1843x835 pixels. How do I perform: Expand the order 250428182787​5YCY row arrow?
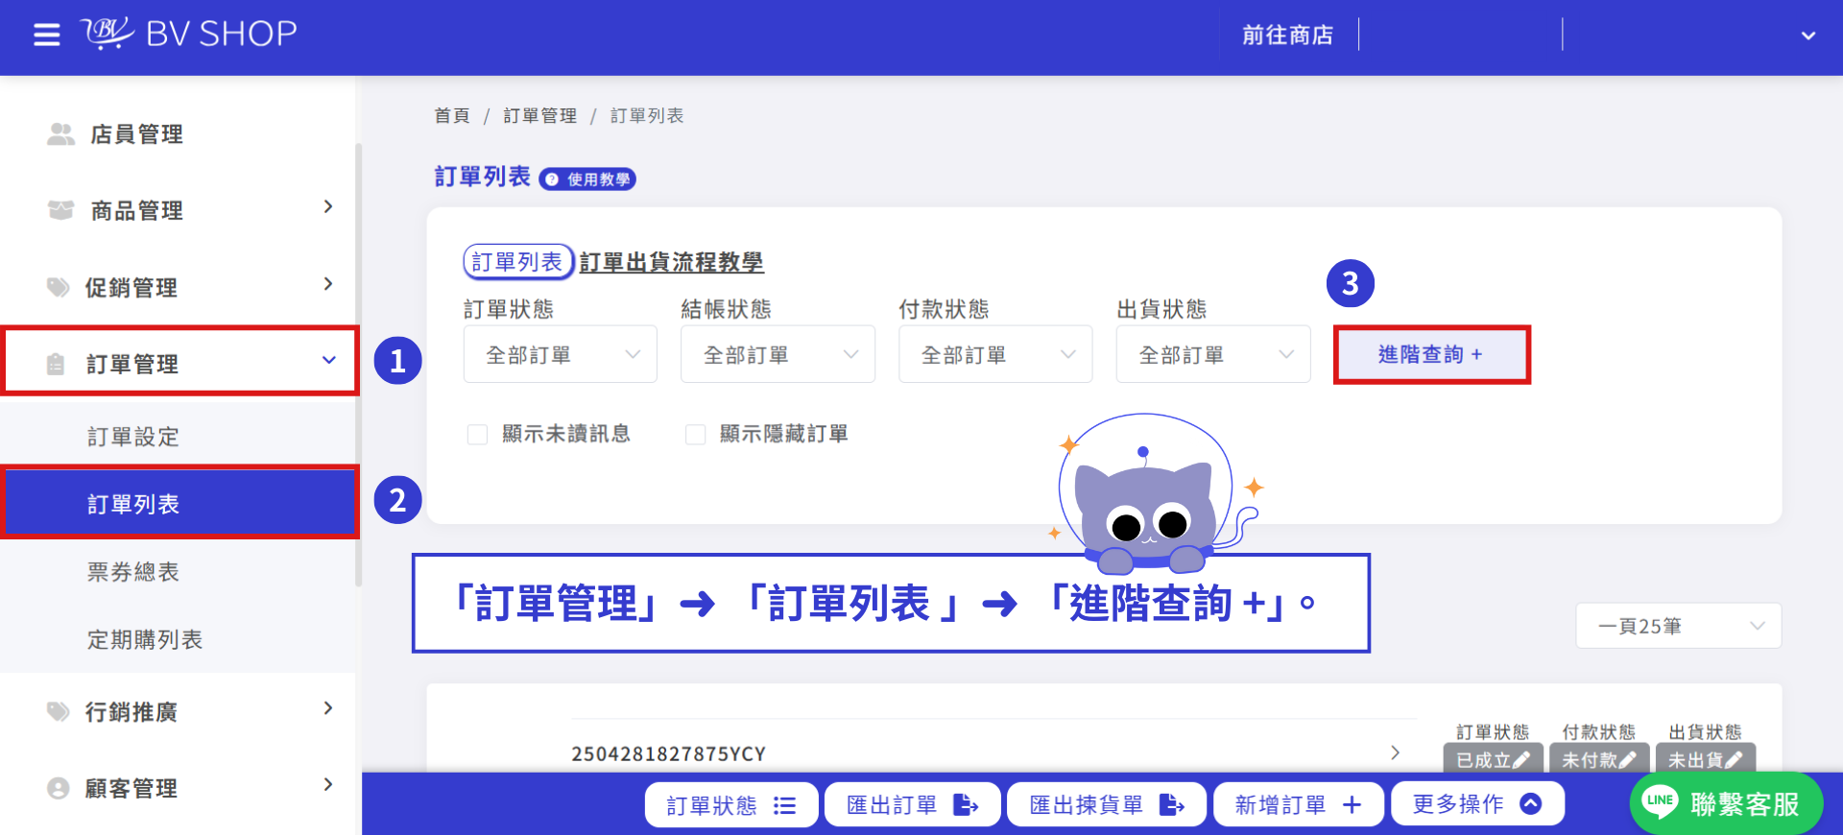pyautogui.click(x=1396, y=752)
